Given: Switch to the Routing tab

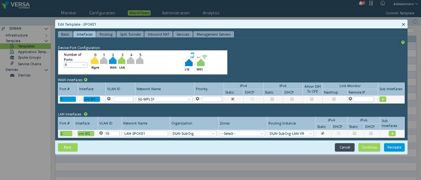Looking at the screenshot, I should pyautogui.click(x=106, y=34).
